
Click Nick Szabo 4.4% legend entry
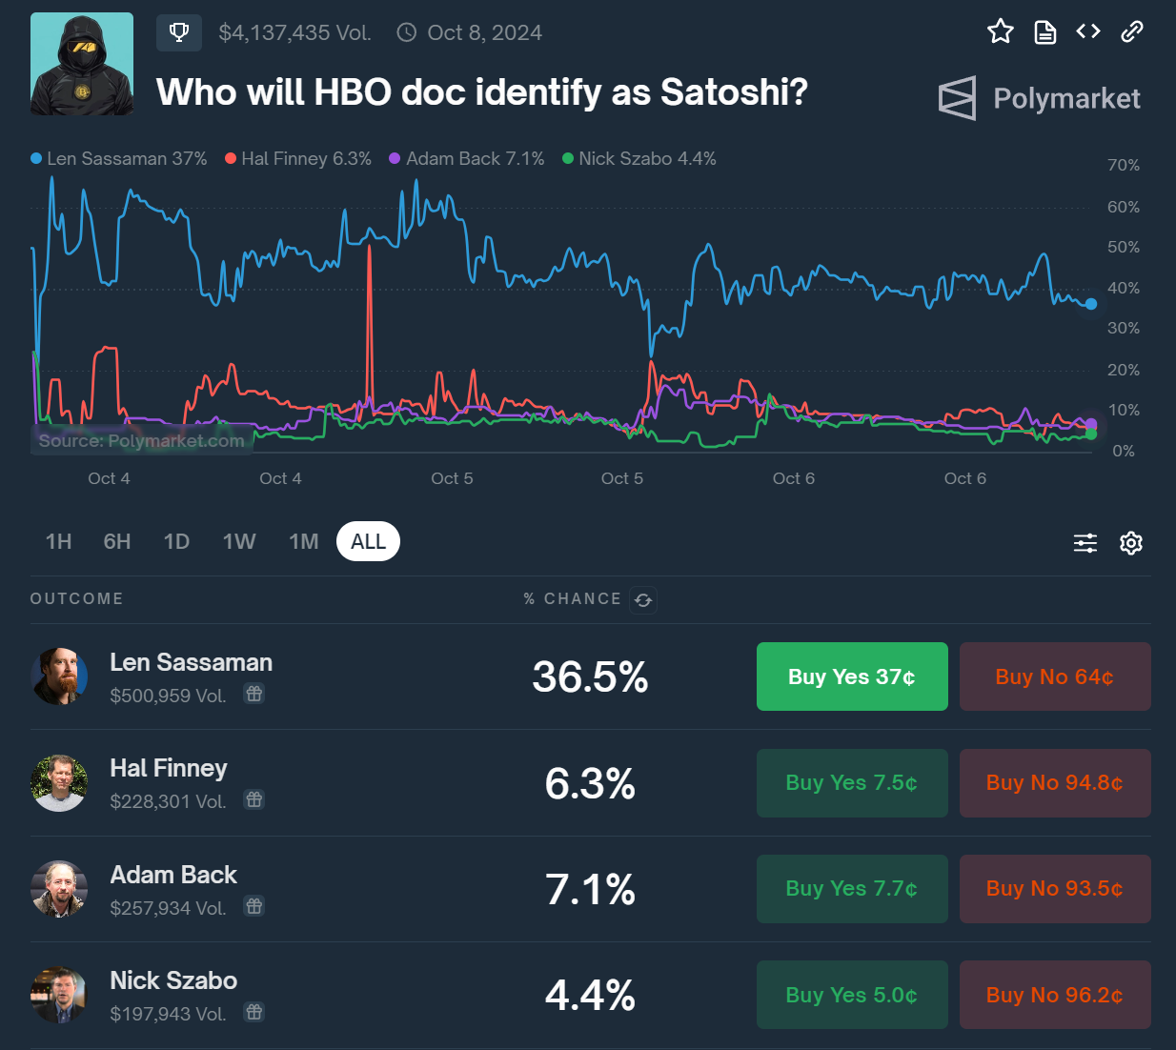tap(639, 158)
